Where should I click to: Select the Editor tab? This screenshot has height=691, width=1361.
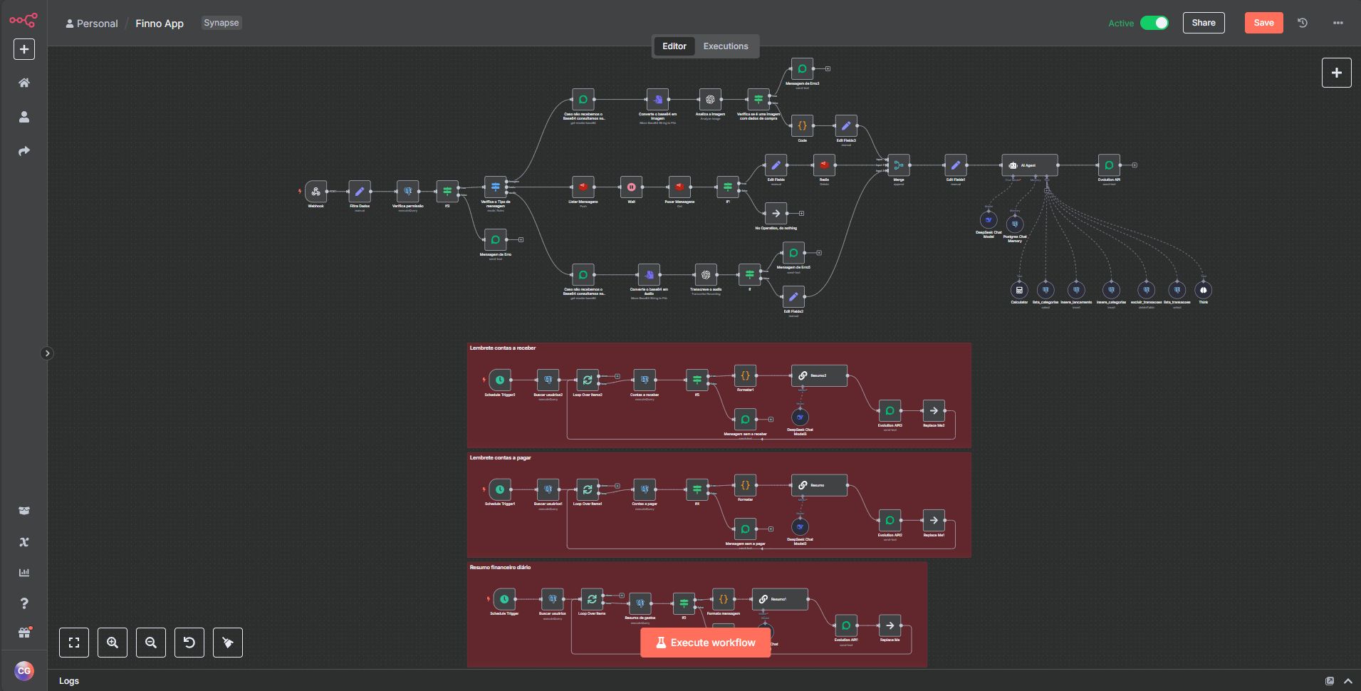pos(674,46)
